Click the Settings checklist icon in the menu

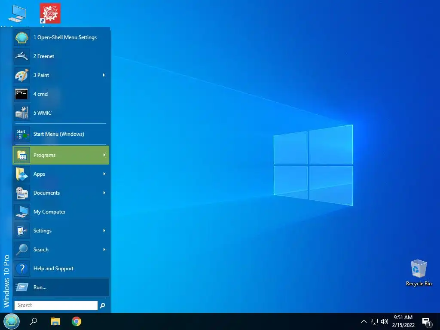(21, 231)
